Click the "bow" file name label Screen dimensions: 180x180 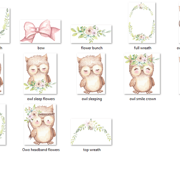[x=41, y=48]
